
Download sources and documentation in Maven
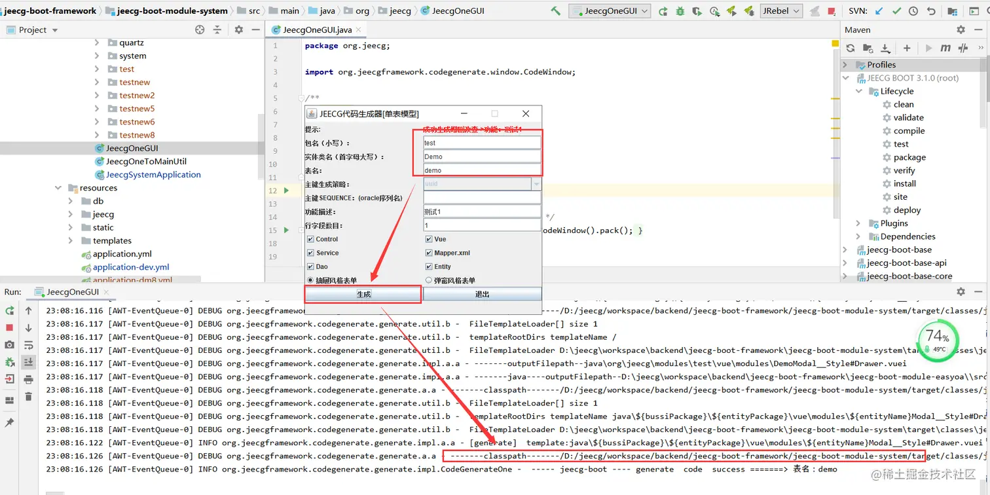click(x=886, y=48)
